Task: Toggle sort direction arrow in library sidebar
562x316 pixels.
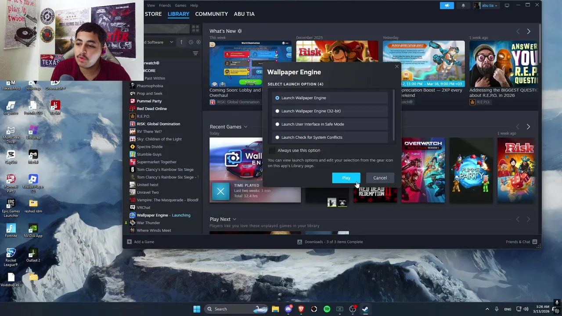Action: (x=181, y=42)
